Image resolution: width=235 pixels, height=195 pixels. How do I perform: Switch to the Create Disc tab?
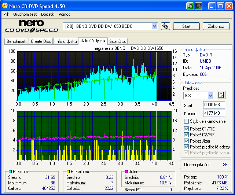pyautogui.click(x=41, y=41)
